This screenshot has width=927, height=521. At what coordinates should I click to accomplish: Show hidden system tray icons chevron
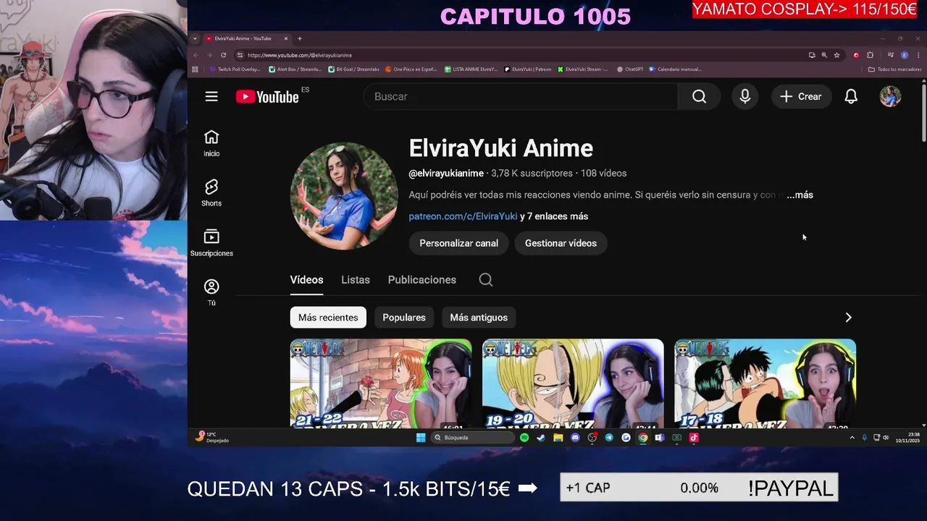click(x=852, y=438)
